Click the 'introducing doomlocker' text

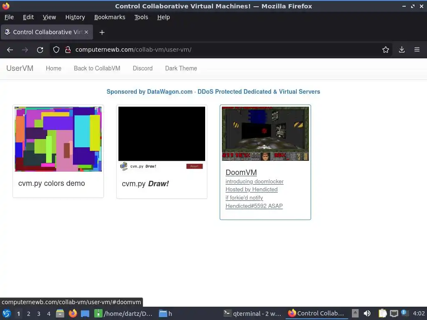coord(254,182)
